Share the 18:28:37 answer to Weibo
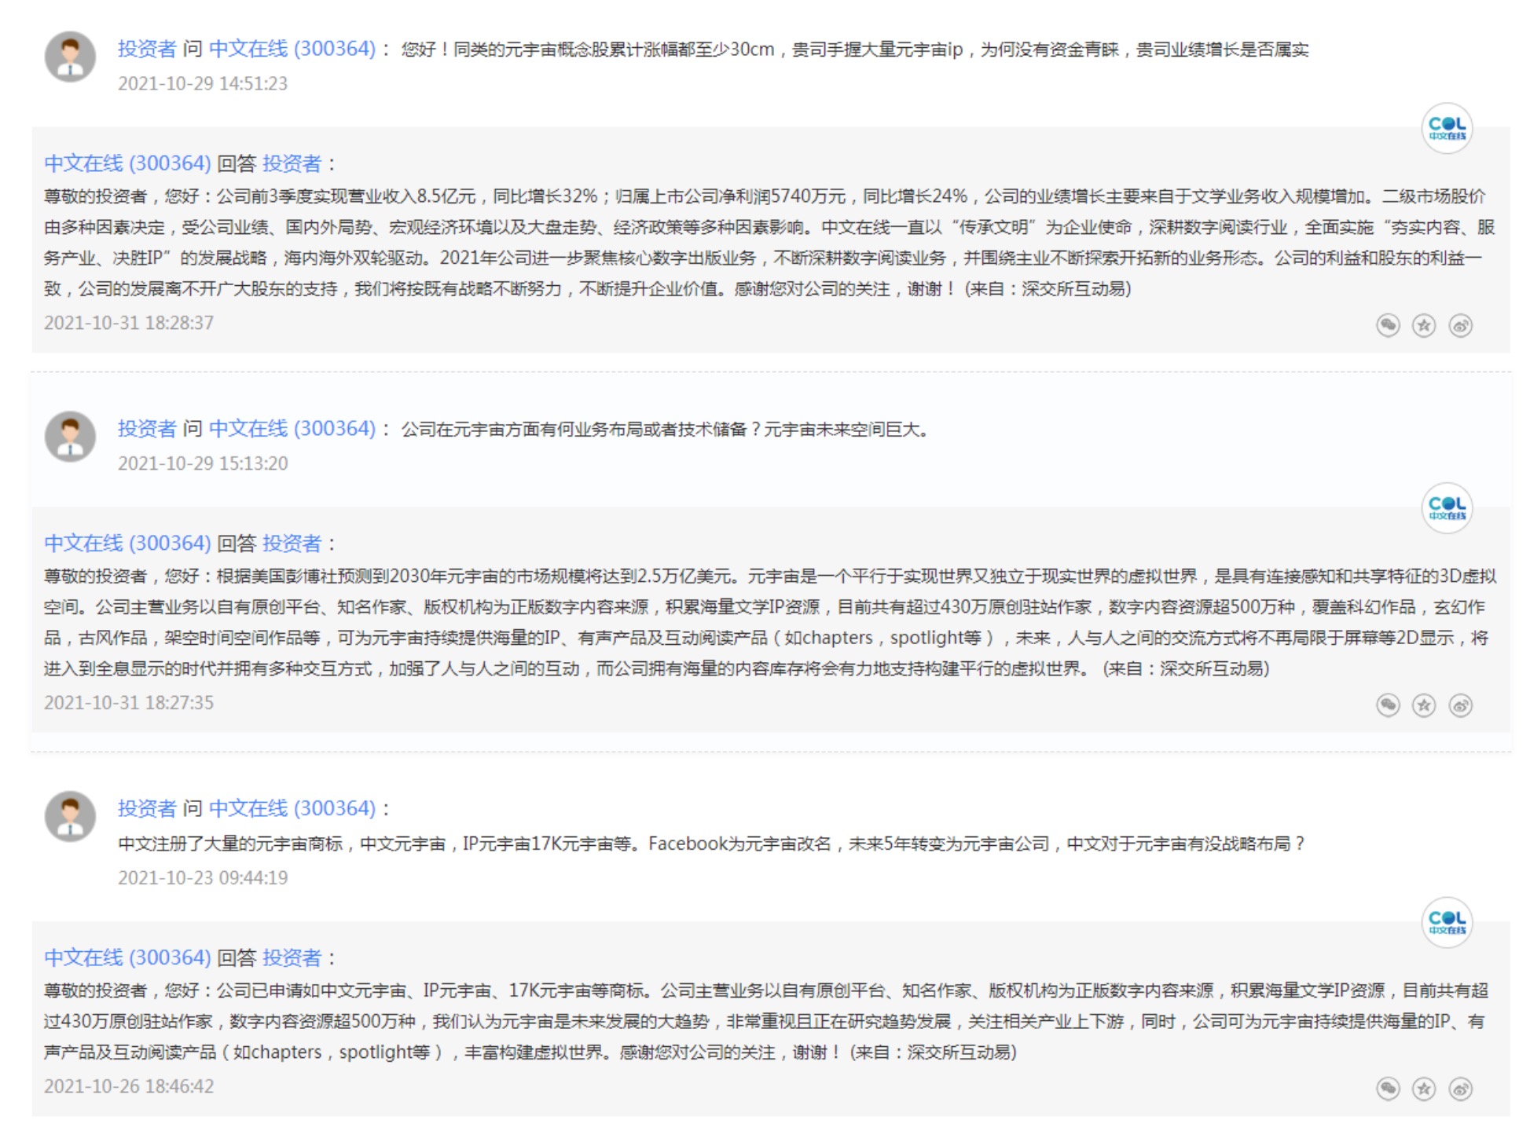Screen dimensions: 1530x1131 coord(1460,325)
